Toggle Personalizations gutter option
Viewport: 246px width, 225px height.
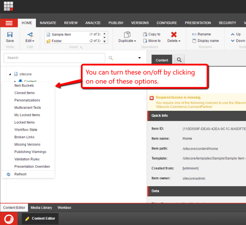click(28, 100)
